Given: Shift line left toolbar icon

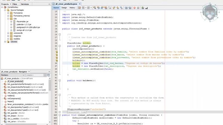Looking at the screenshot, I should tap(126, 8).
